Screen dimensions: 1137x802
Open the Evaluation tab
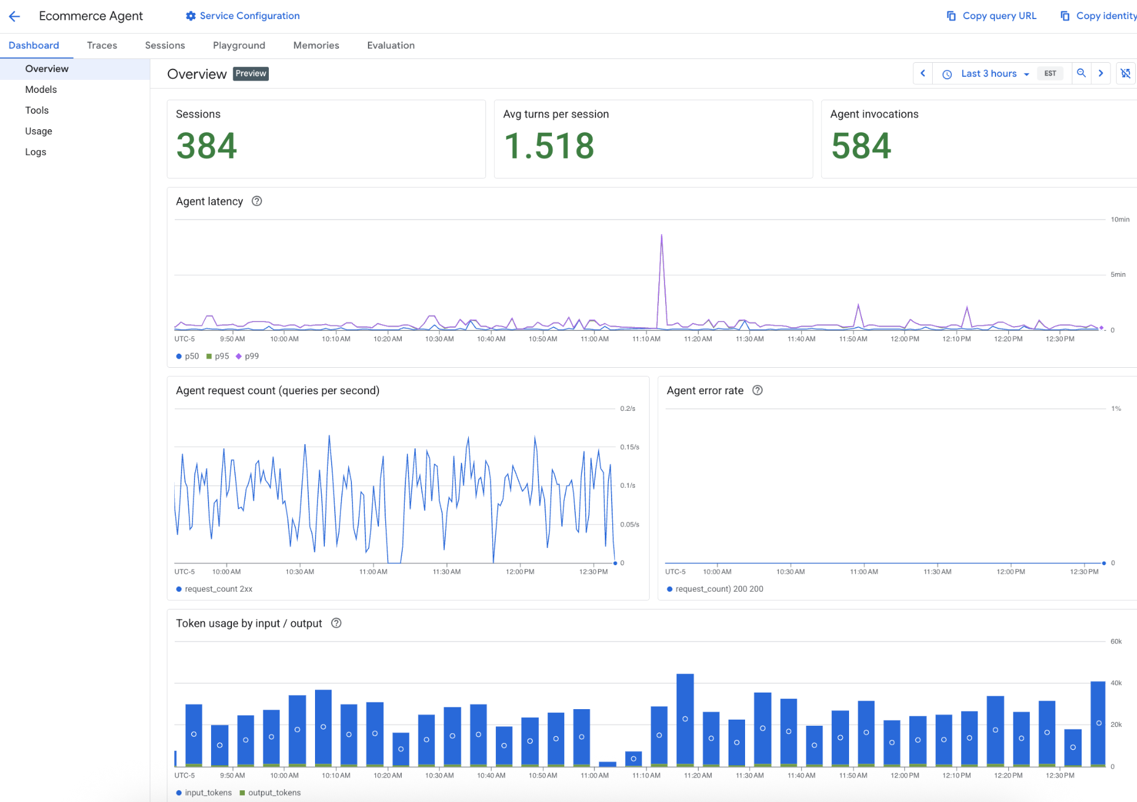(391, 45)
